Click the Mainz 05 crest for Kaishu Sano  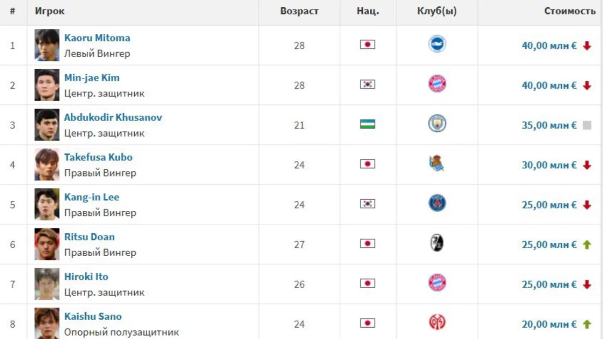tap(437, 323)
